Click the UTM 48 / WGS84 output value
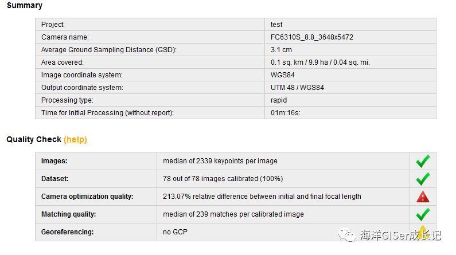Image resolution: width=456 pixels, height=255 pixels. coord(297,88)
